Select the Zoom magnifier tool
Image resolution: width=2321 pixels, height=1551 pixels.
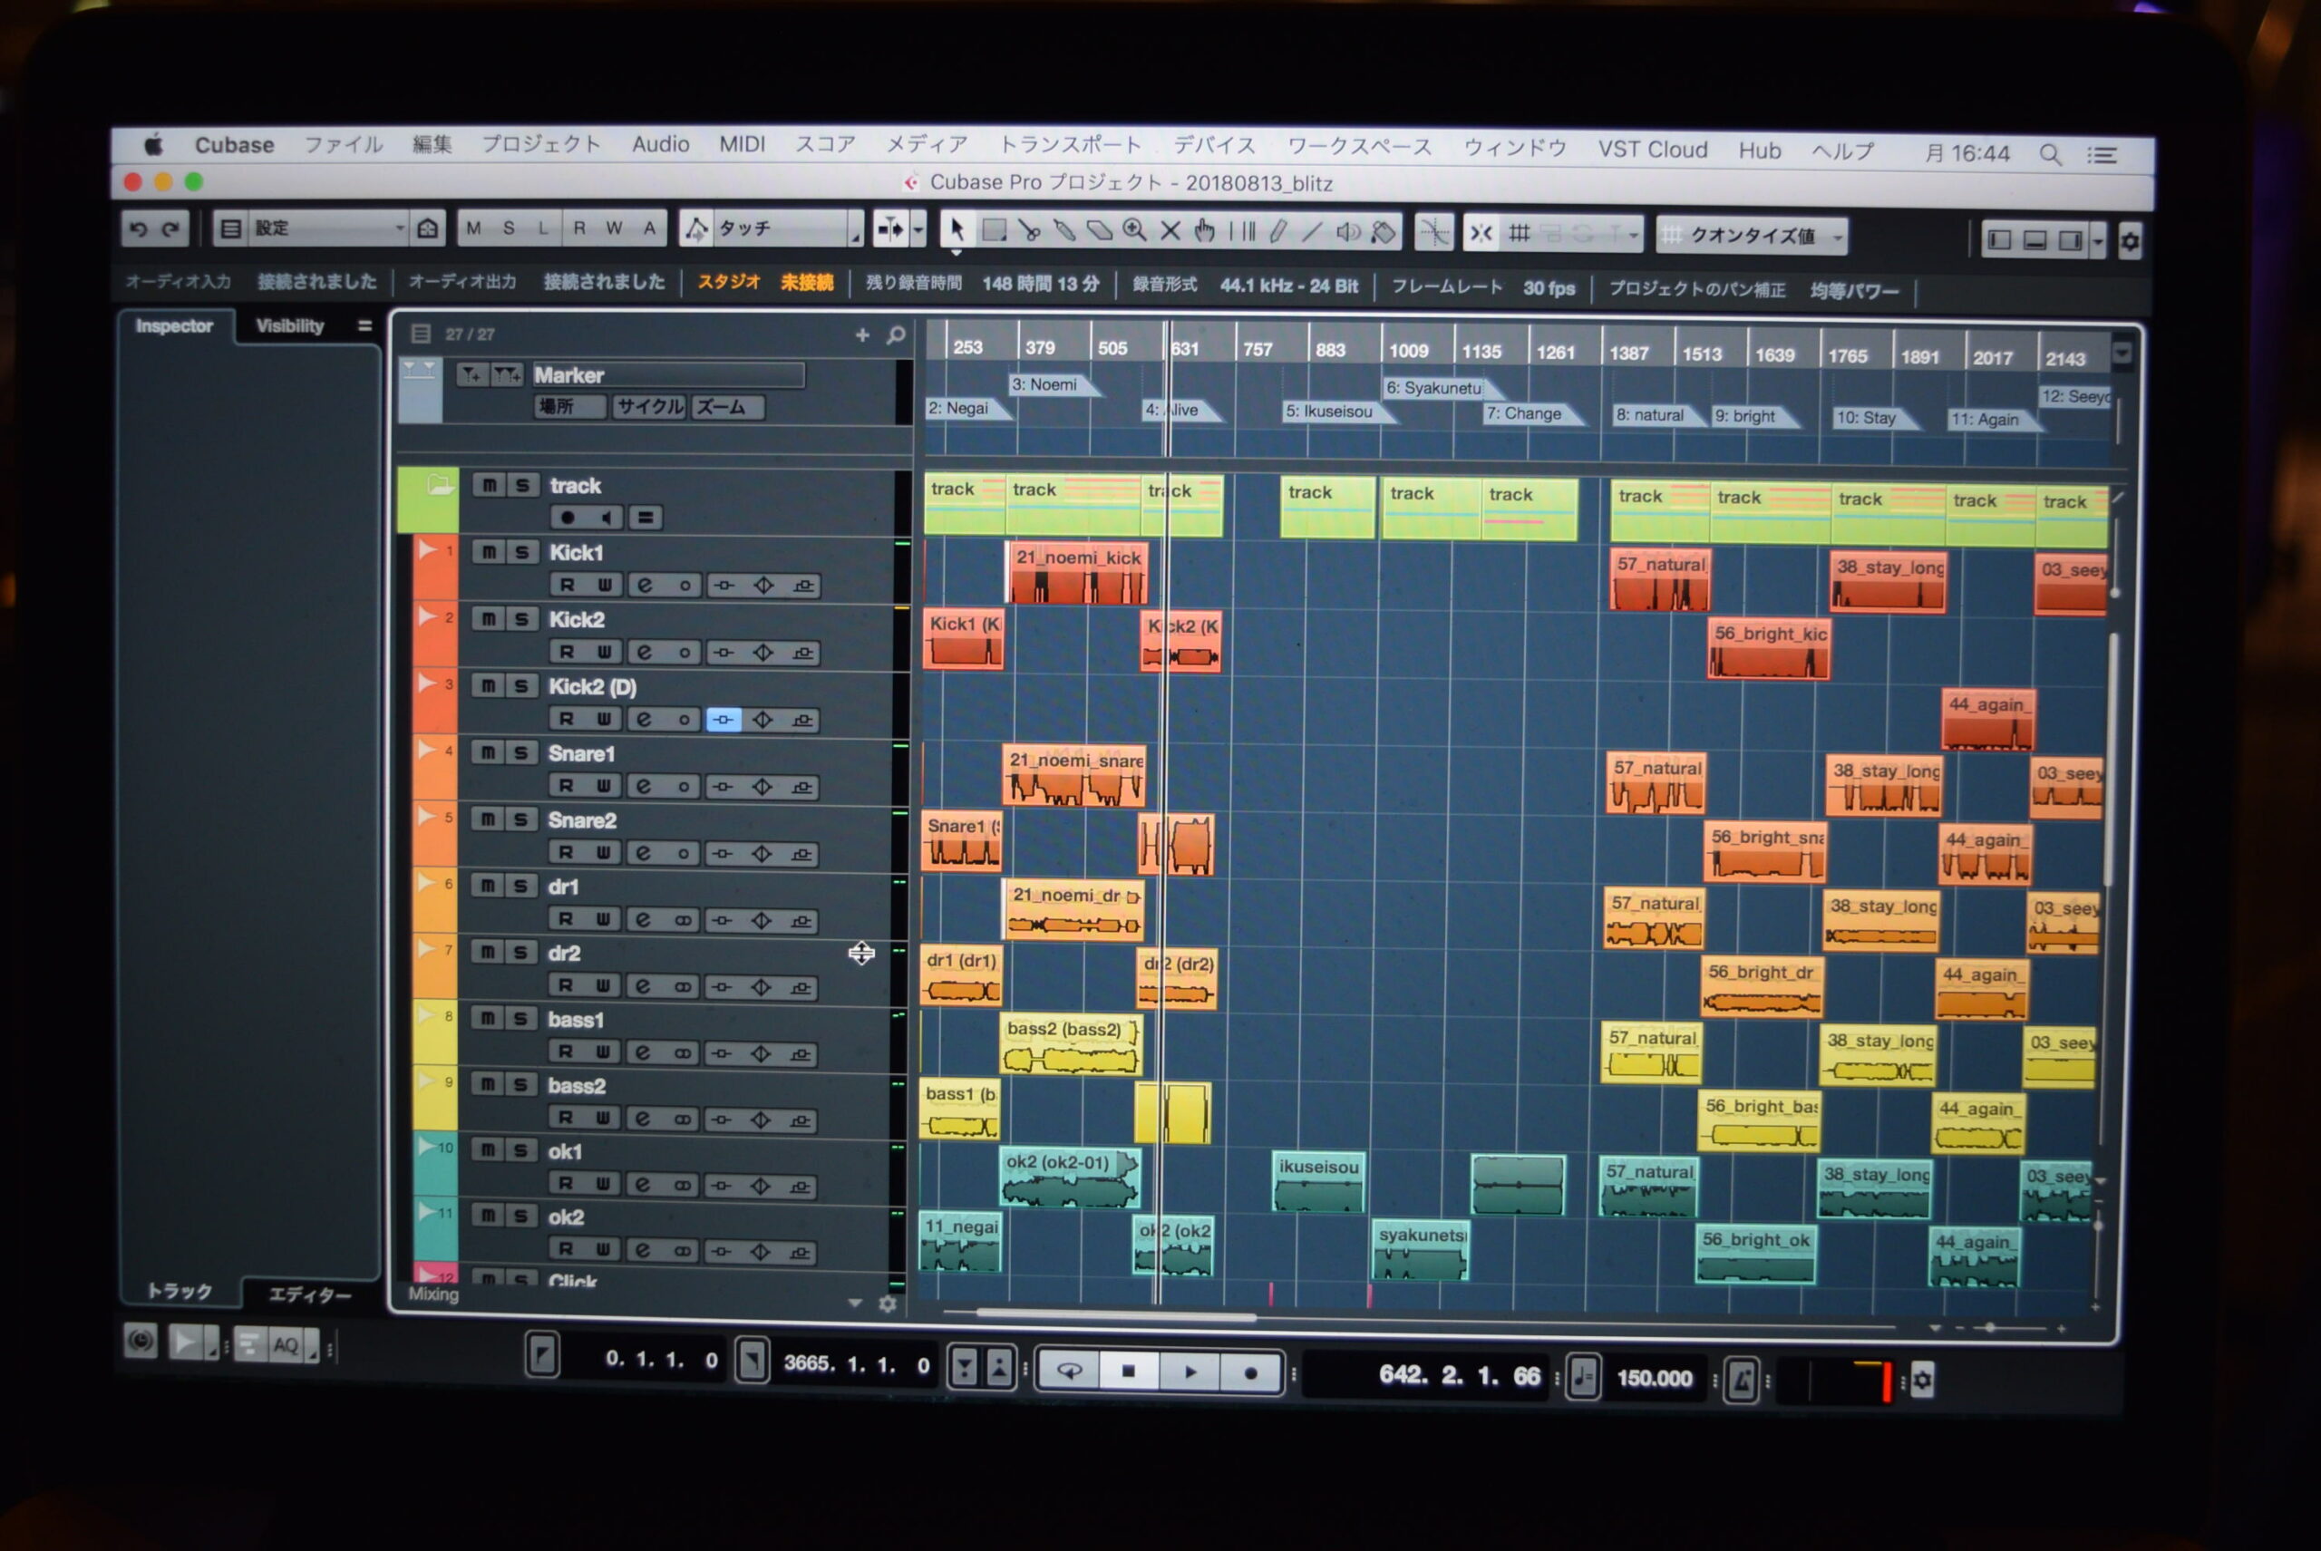click(x=1134, y=230)
